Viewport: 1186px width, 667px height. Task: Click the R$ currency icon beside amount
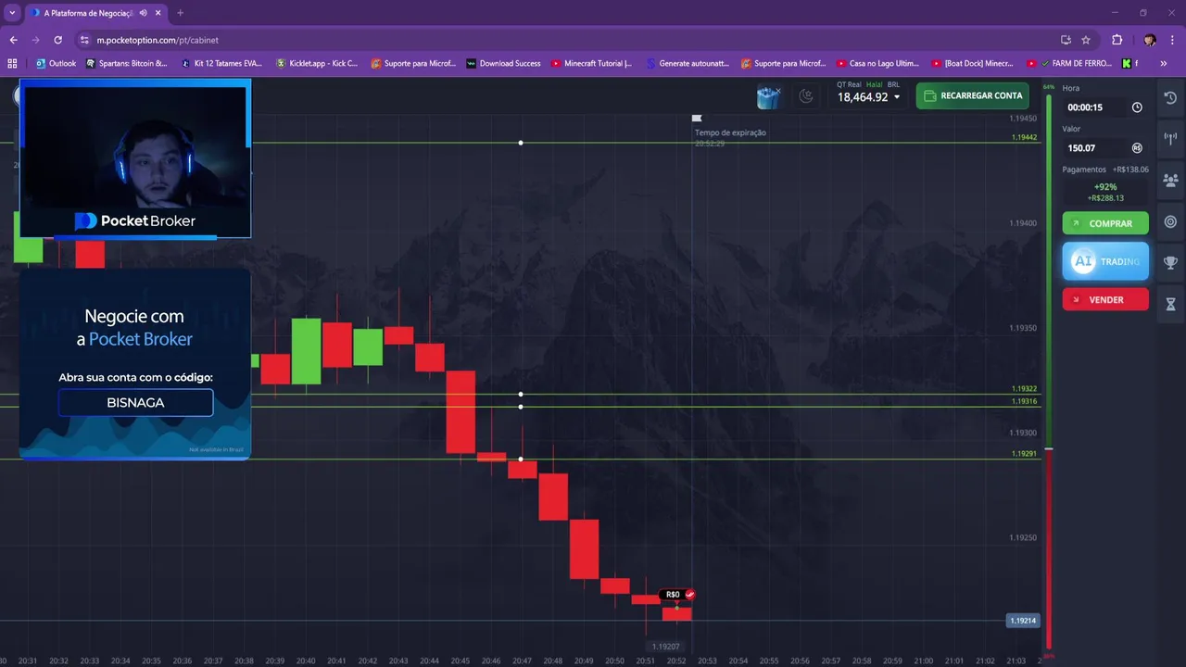point(1137,148)
